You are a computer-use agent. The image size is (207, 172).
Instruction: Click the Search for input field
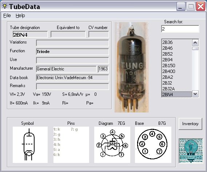180,29
